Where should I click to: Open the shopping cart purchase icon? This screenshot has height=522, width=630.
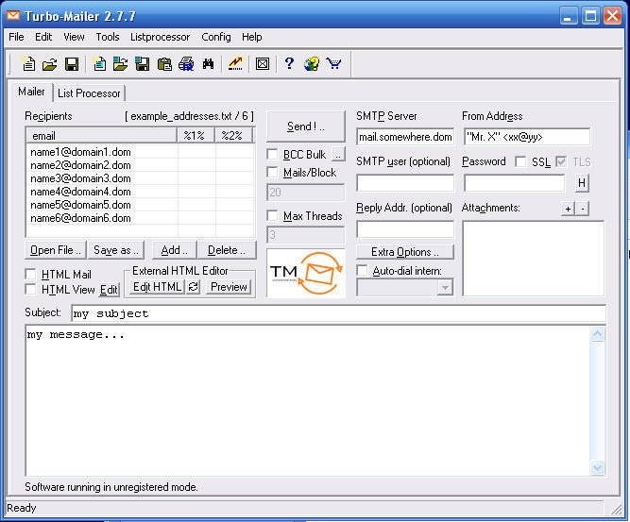coord(333,64)
